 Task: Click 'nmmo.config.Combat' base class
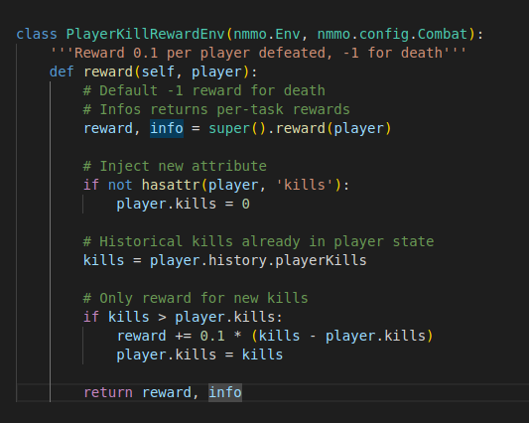[x=393, y=34]
